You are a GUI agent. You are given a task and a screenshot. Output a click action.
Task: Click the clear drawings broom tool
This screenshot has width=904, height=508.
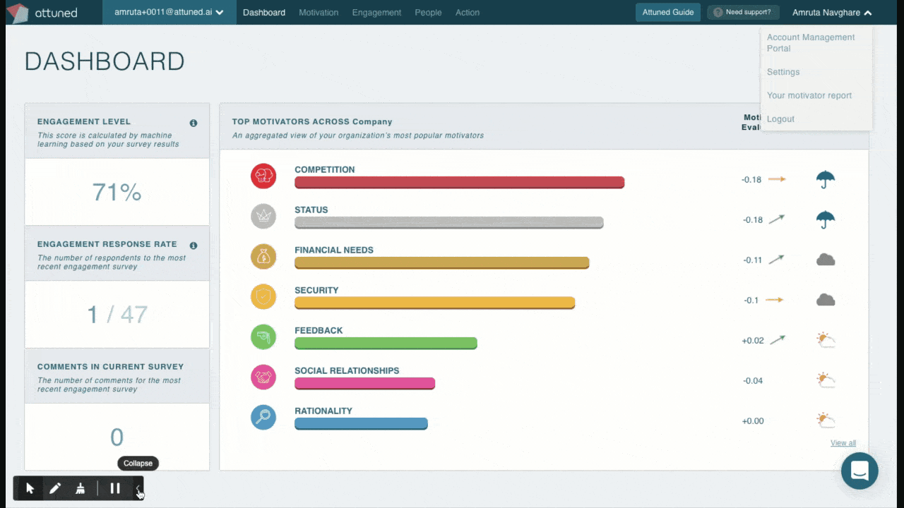coord(81,488)
